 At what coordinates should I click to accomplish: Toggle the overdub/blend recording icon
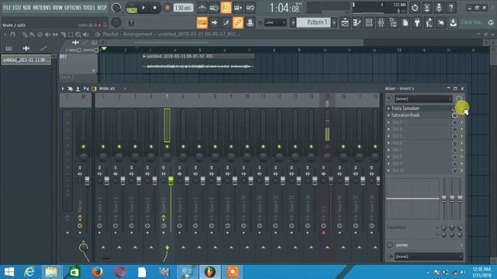[x=238, y=8]
